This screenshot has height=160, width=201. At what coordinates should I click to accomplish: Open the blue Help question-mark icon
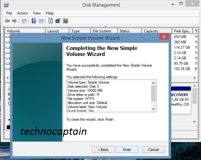pos(34,21)
